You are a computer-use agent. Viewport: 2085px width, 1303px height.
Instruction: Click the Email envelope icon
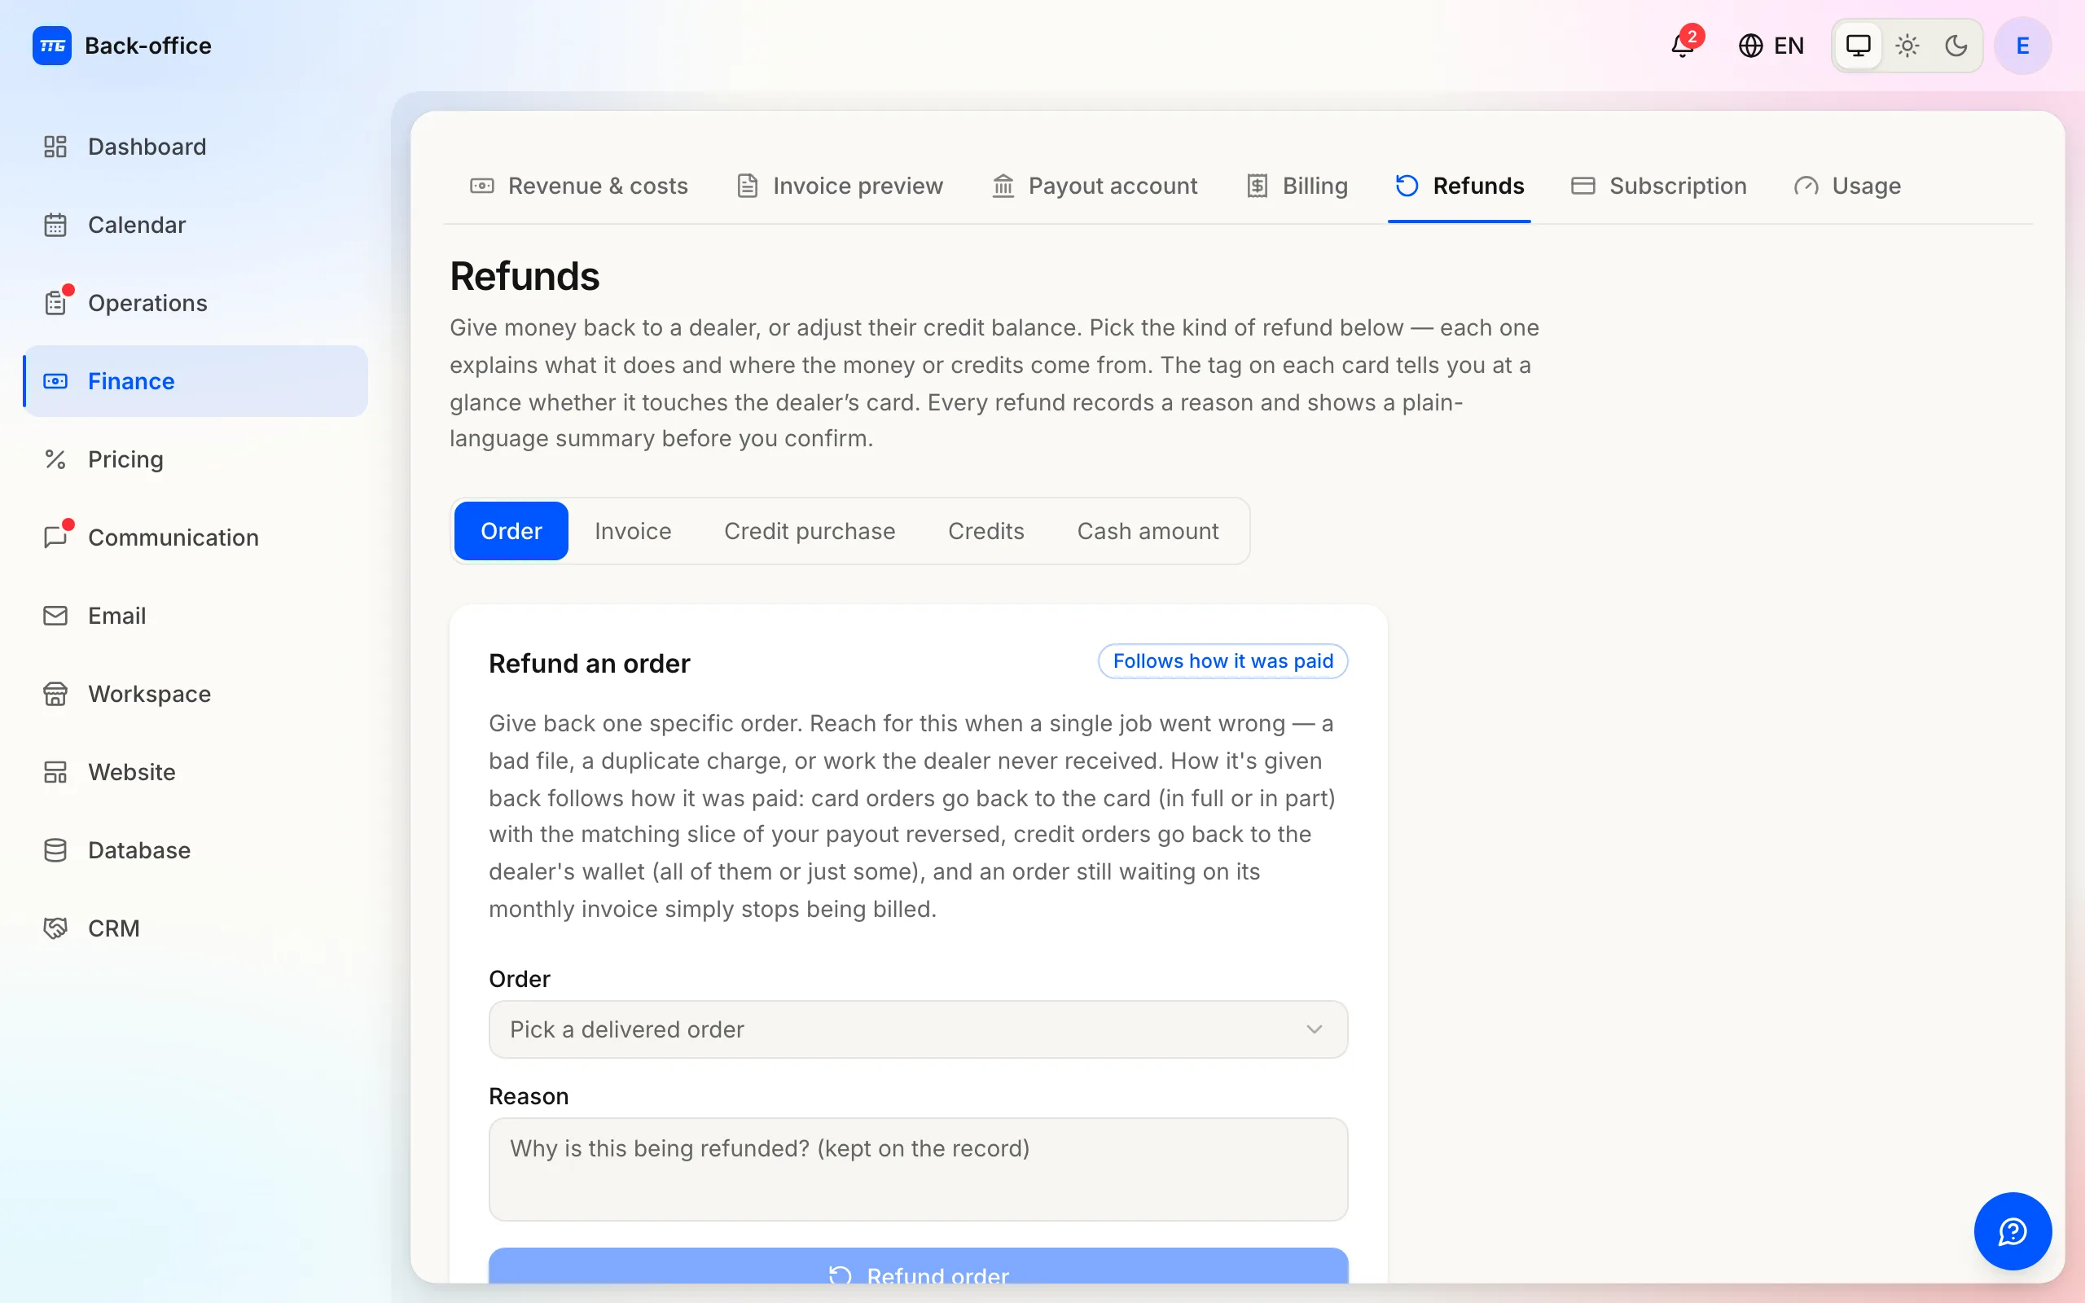(x=55, y=616)
